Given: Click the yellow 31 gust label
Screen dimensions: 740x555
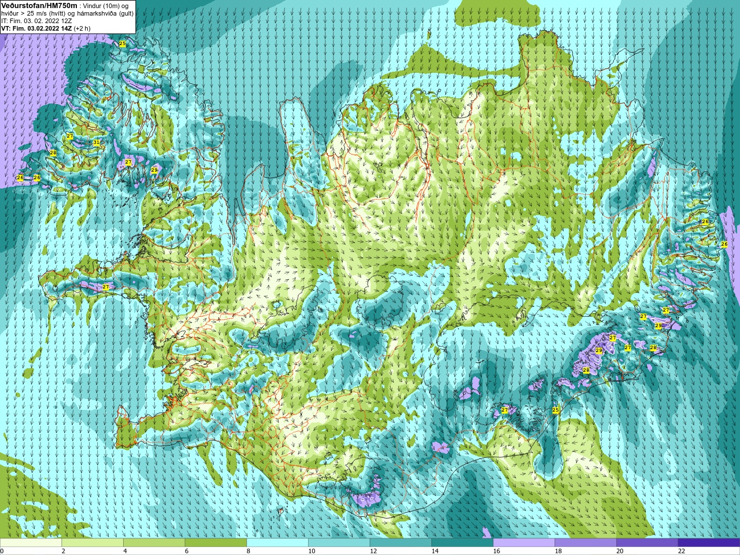Looking at the screenshot, I should (x=97, y=143).
